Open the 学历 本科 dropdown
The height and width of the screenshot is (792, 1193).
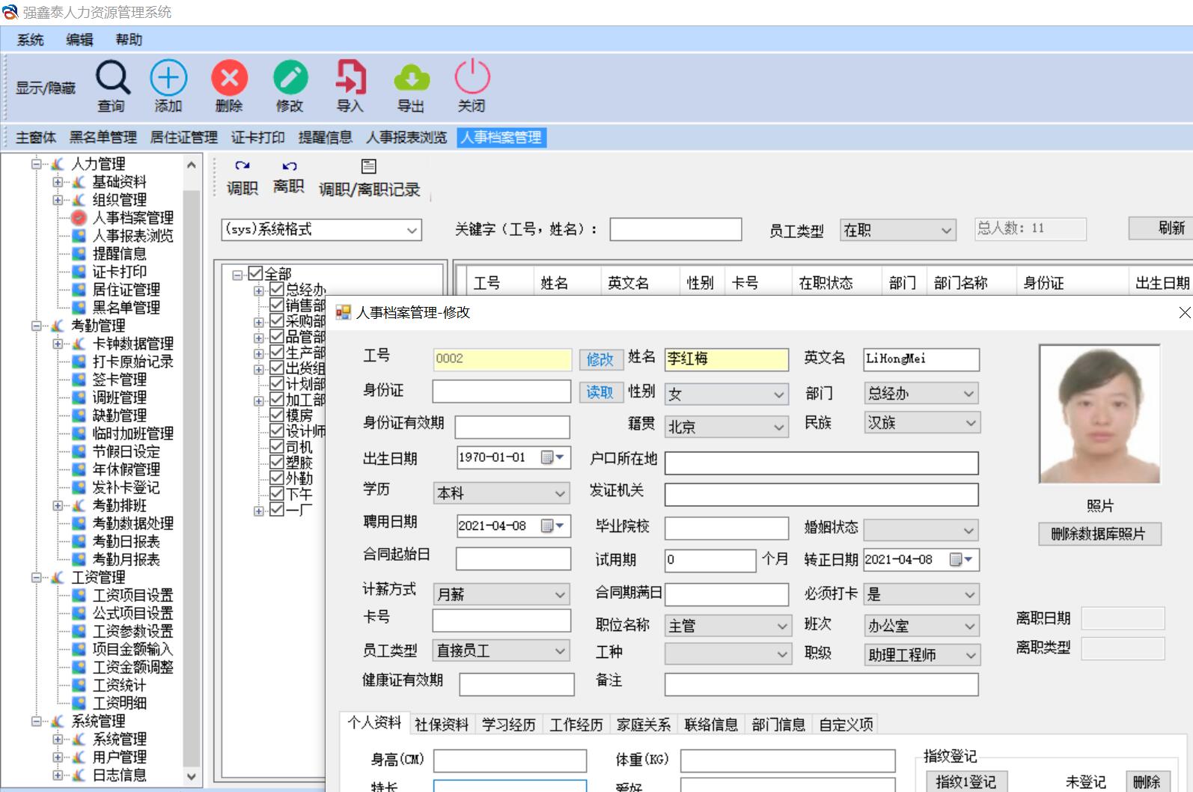pos(501,493)
